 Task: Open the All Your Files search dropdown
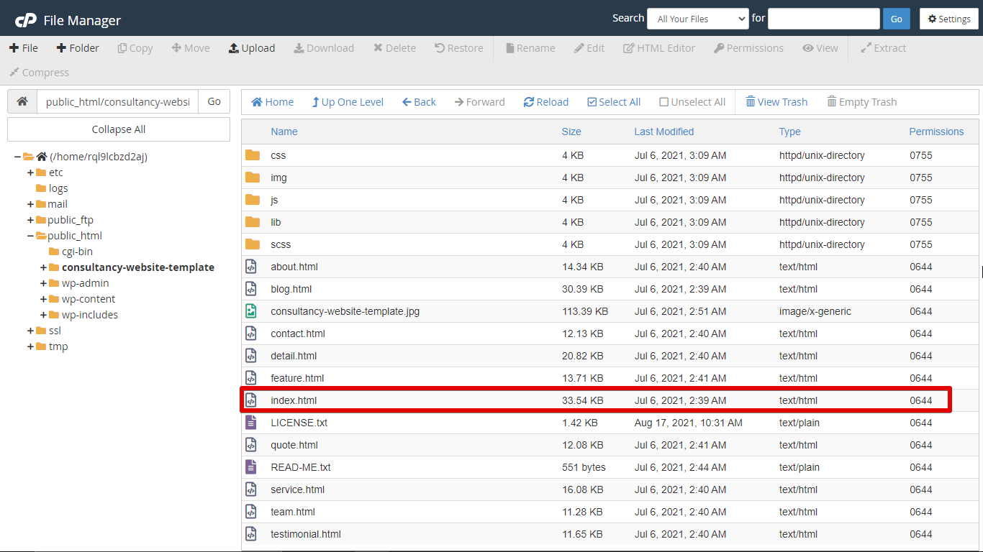(697, 19)
